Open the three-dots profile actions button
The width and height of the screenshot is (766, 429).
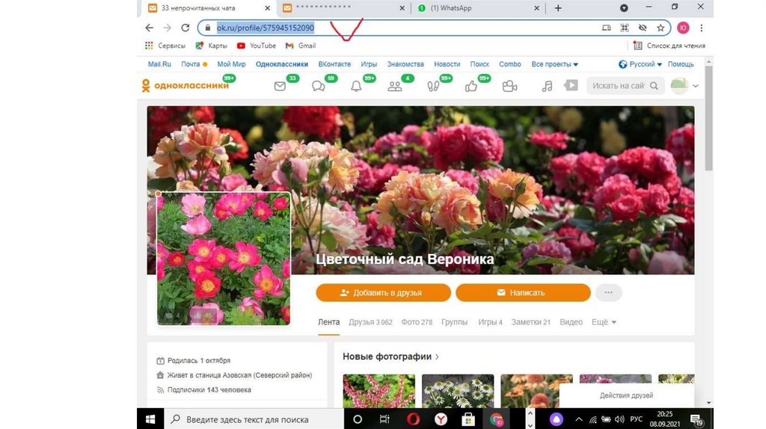[x=608, y=292]
